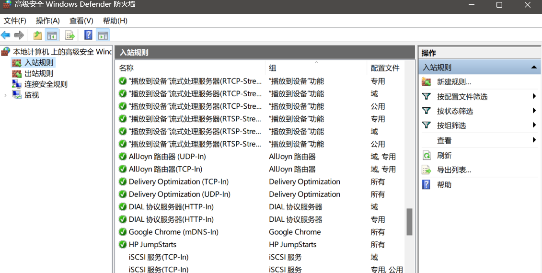542x273 pixels.
Task: Select 监视 in the left tree
Action: (32, 95)
